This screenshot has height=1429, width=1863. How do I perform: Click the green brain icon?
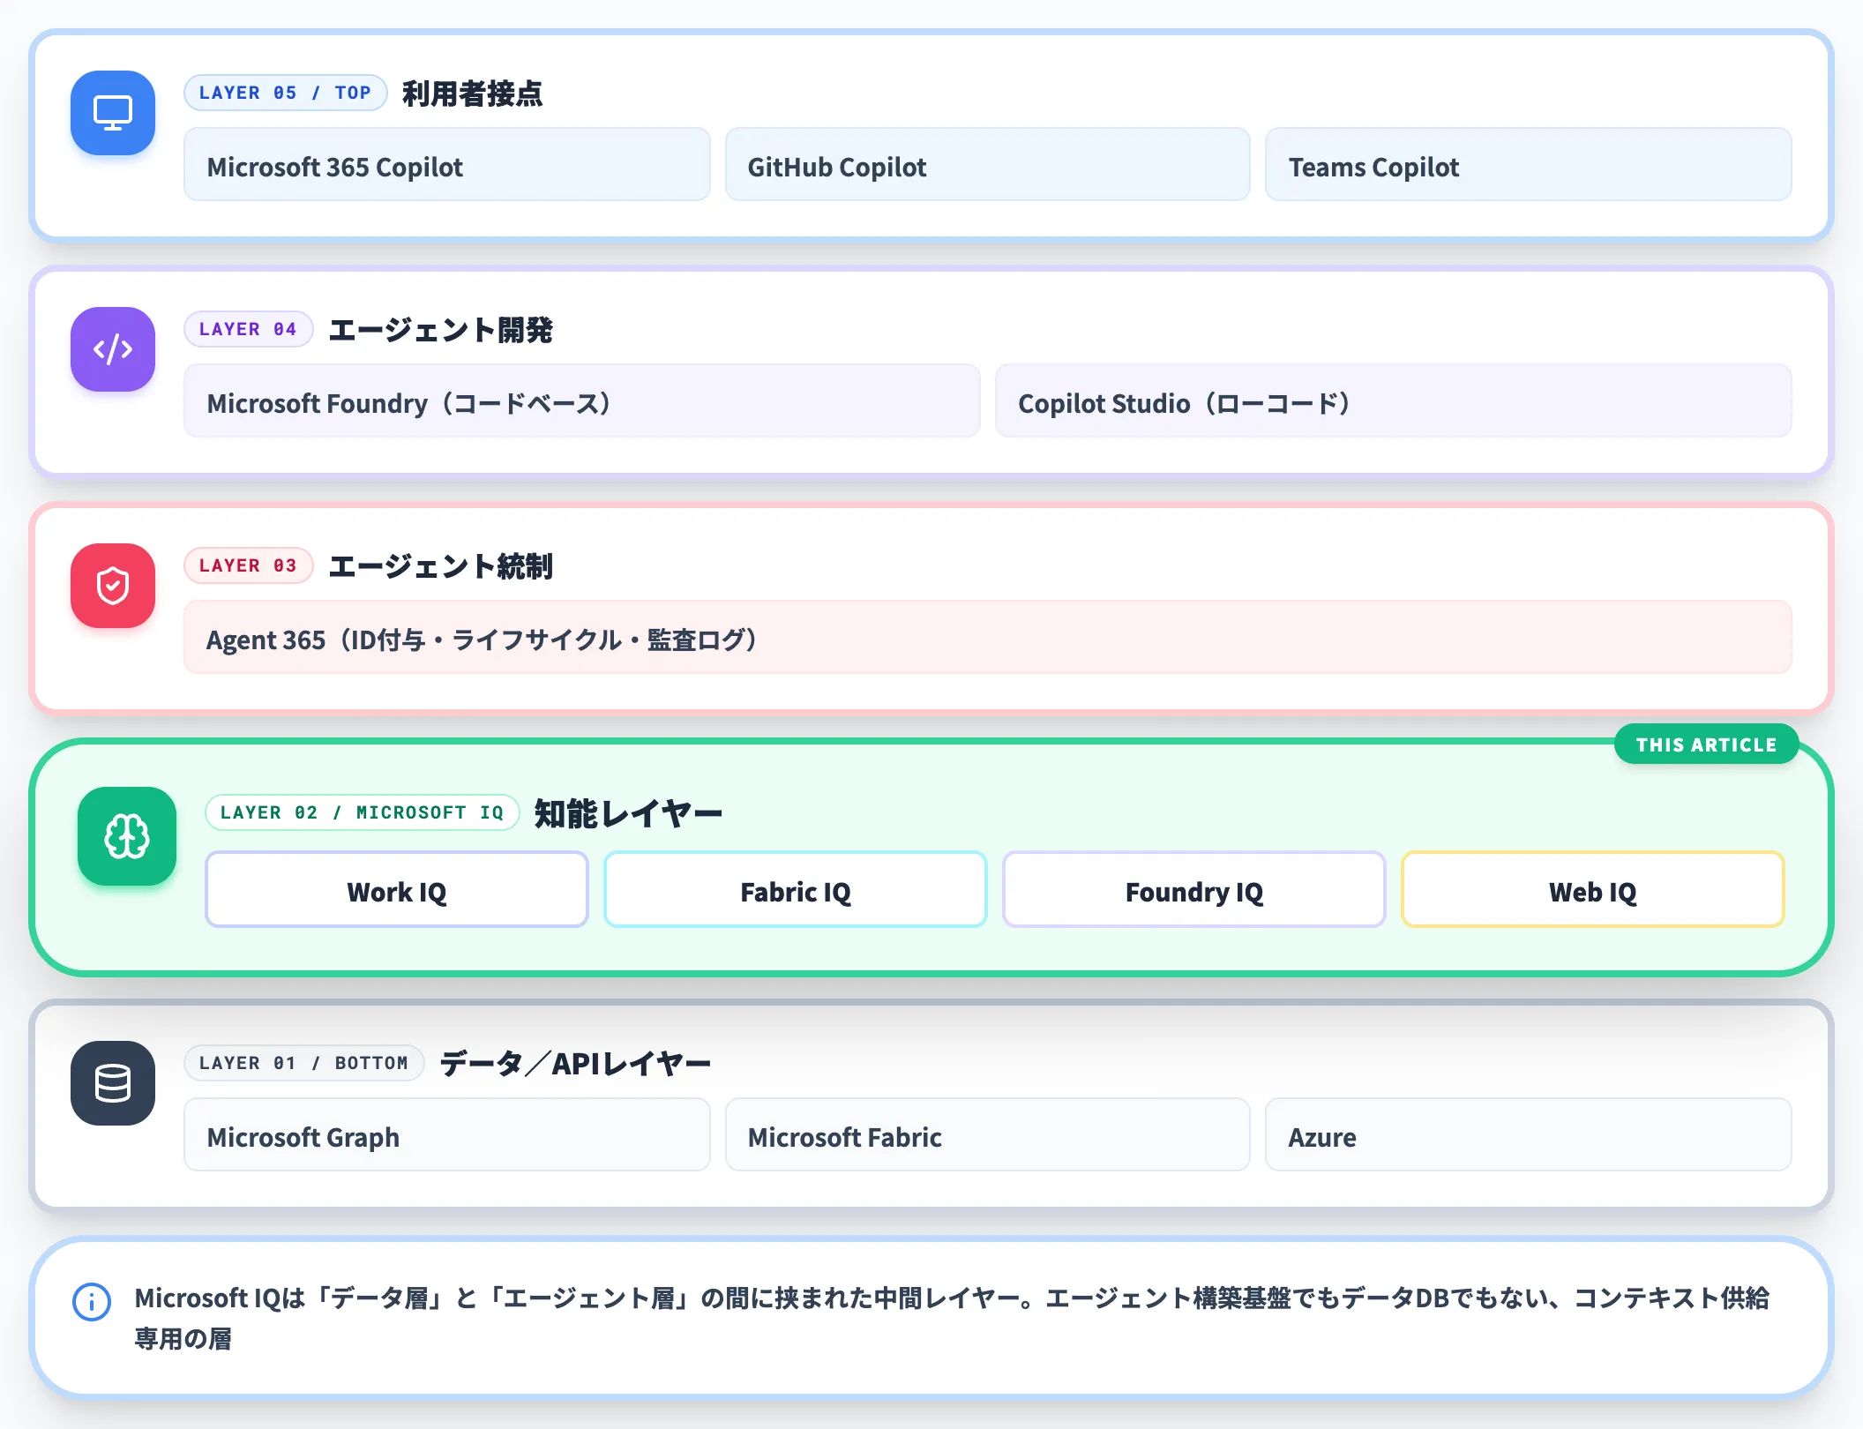click(127, 836)
